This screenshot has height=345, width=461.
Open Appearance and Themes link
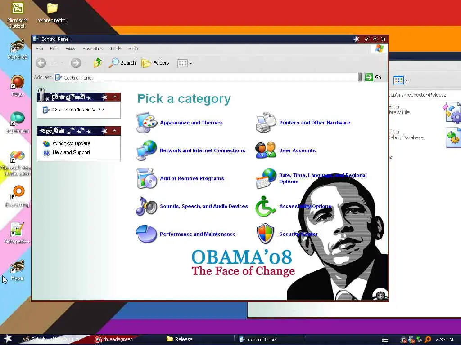(x=191, y=123)
